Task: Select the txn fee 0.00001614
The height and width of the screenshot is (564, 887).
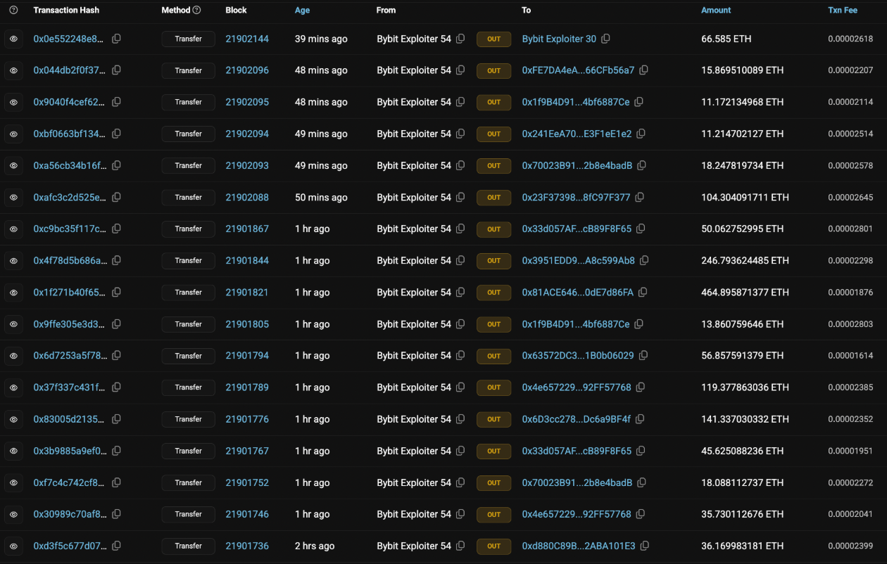Action: point(850,356)
